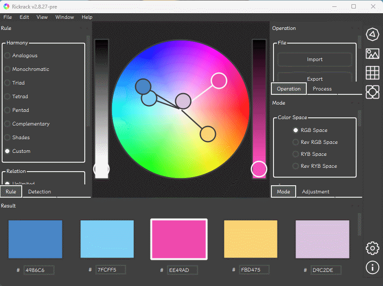The height and width of the screenshot is (286, 383).
Task: Click the hex field showing 4986C6
Action: [39, 270]
